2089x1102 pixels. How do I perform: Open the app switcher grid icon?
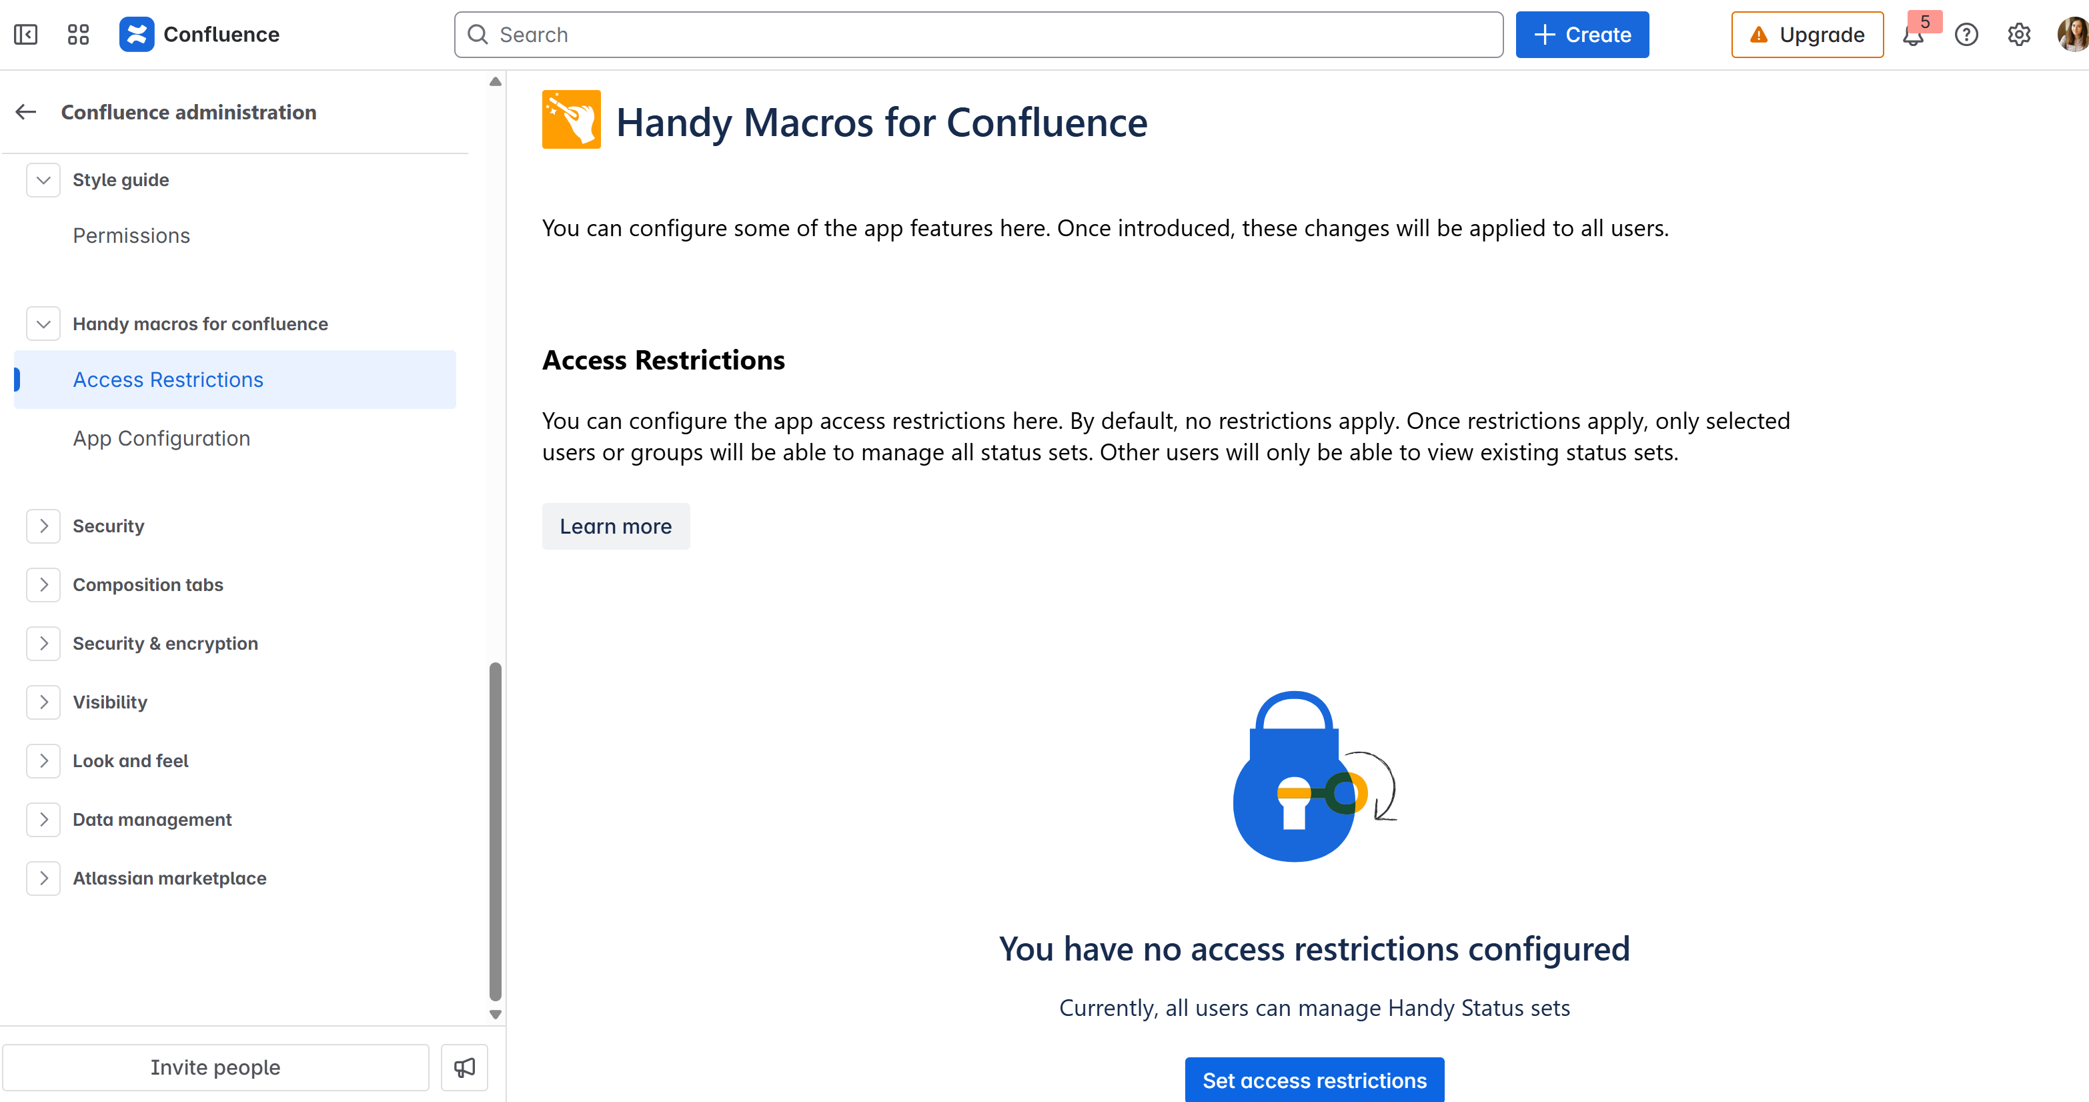click(79, 35)
